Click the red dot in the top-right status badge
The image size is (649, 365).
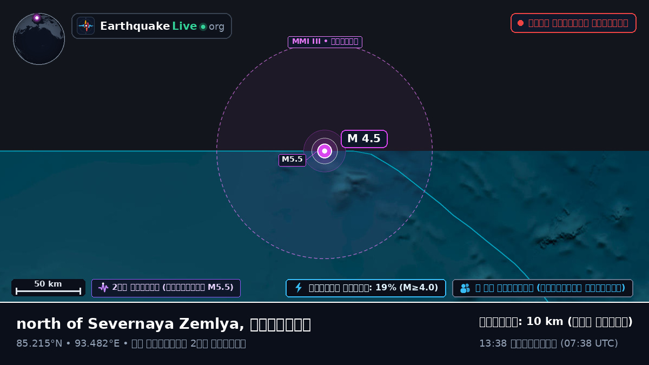coord(520,23)
